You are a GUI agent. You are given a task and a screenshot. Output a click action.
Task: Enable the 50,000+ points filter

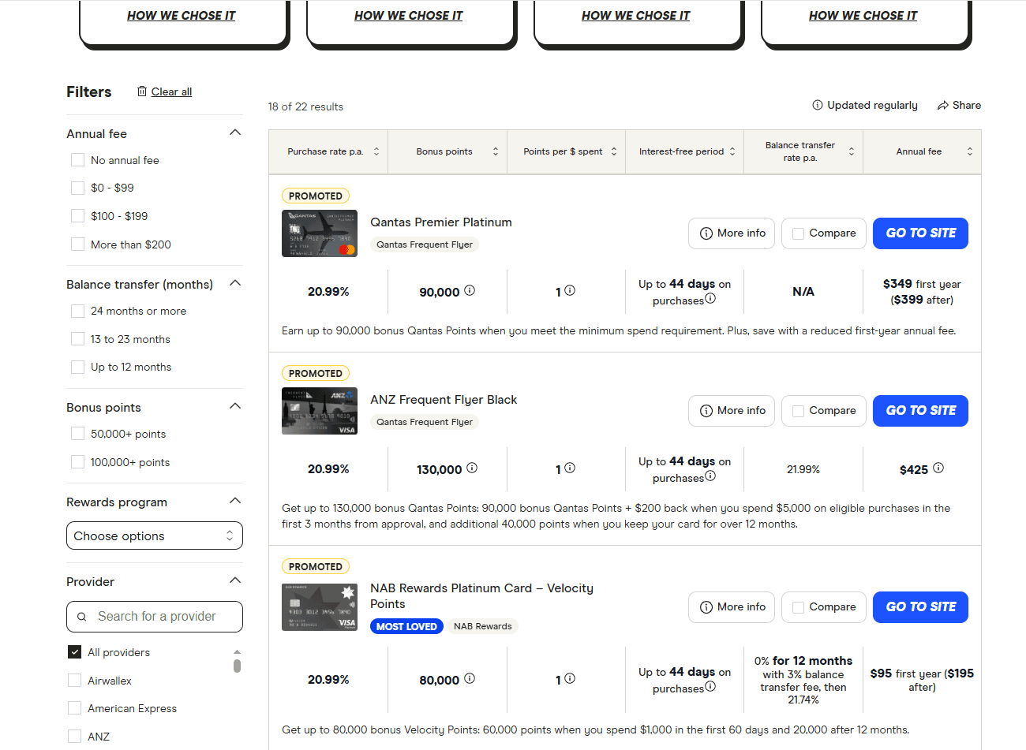pos(77,434)
